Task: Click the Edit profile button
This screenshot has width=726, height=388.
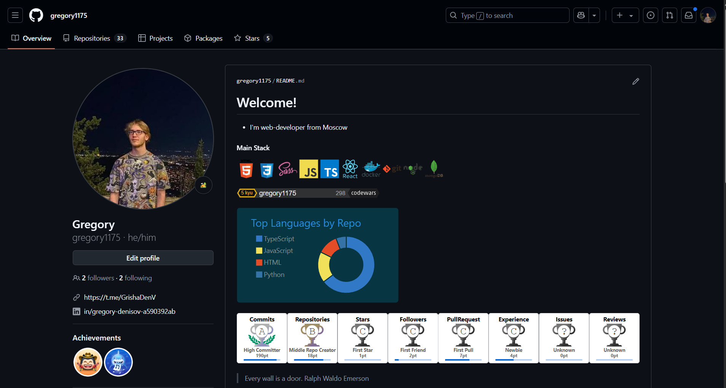Action: pos(143,258)
